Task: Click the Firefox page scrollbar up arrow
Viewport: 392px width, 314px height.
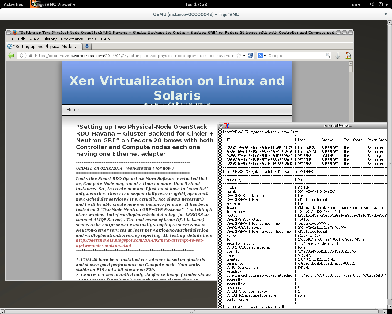Action: [351, 63]
